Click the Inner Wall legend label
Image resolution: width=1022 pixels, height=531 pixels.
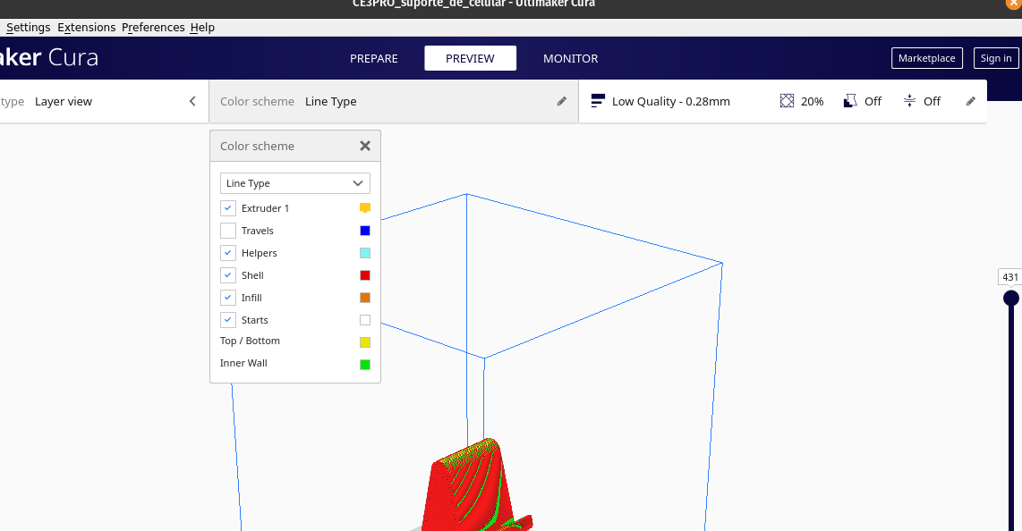point(243,363)
